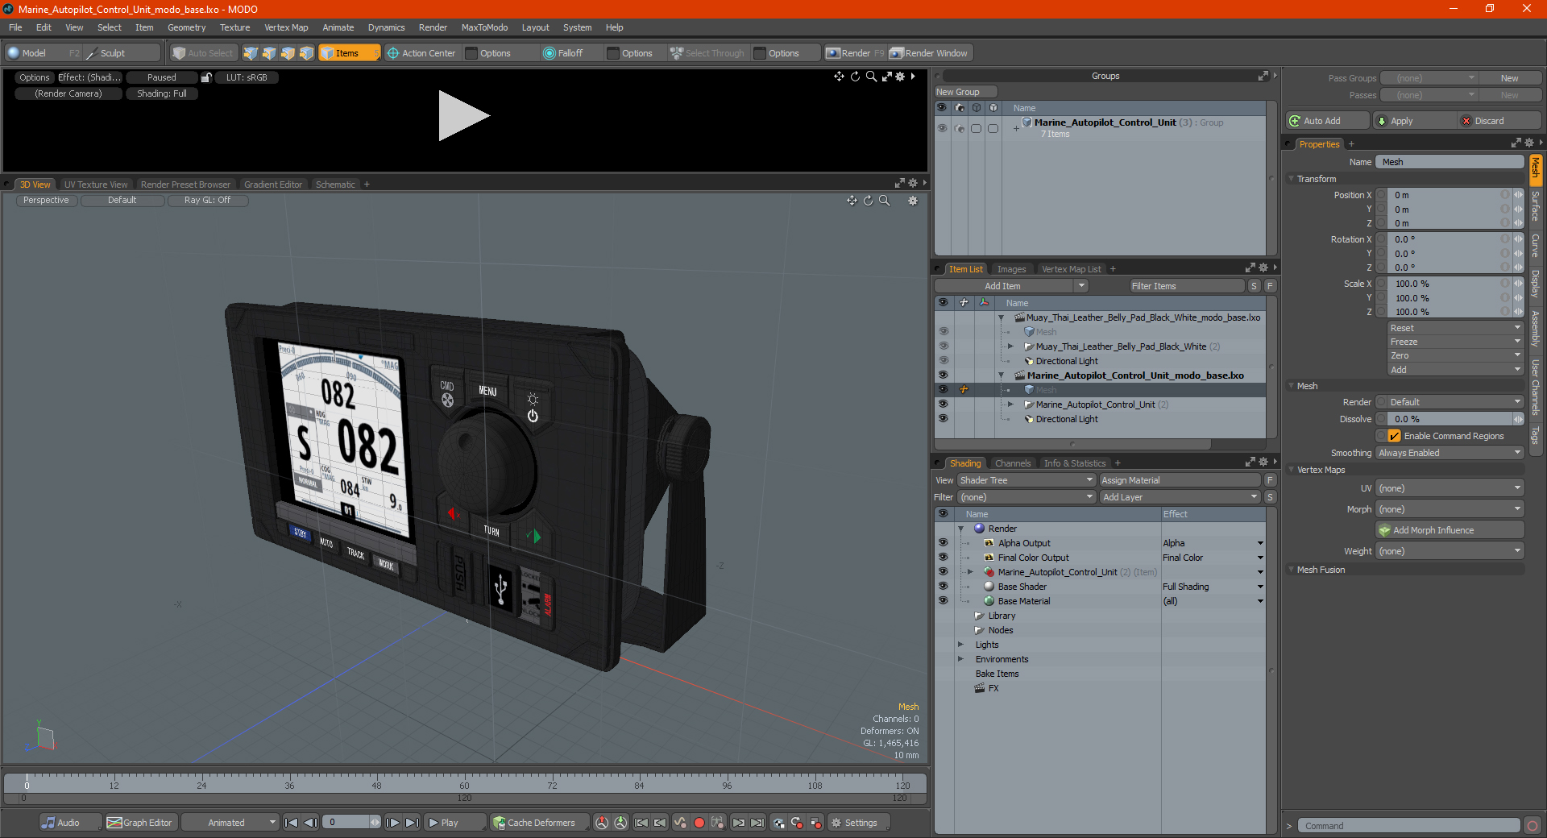This screenshot has width=1547, height=838.
Task: Toggle Action Center Options checkbox
Action: 472,53
